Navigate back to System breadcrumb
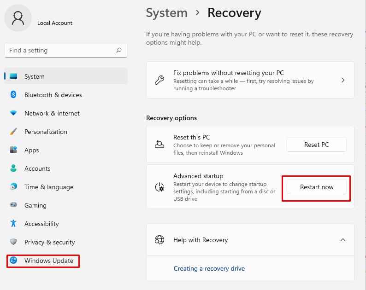Viewport: 366px width, 290px height. pos(166,13)
